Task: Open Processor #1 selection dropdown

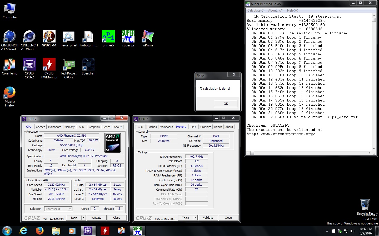Action: click(58, 209)
